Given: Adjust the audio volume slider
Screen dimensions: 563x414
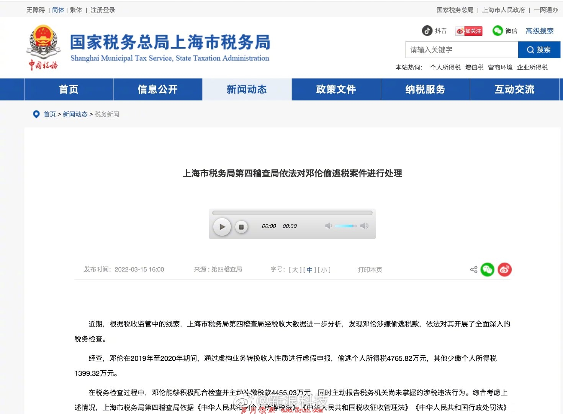Looking at the screenshot, I should 346,226.
